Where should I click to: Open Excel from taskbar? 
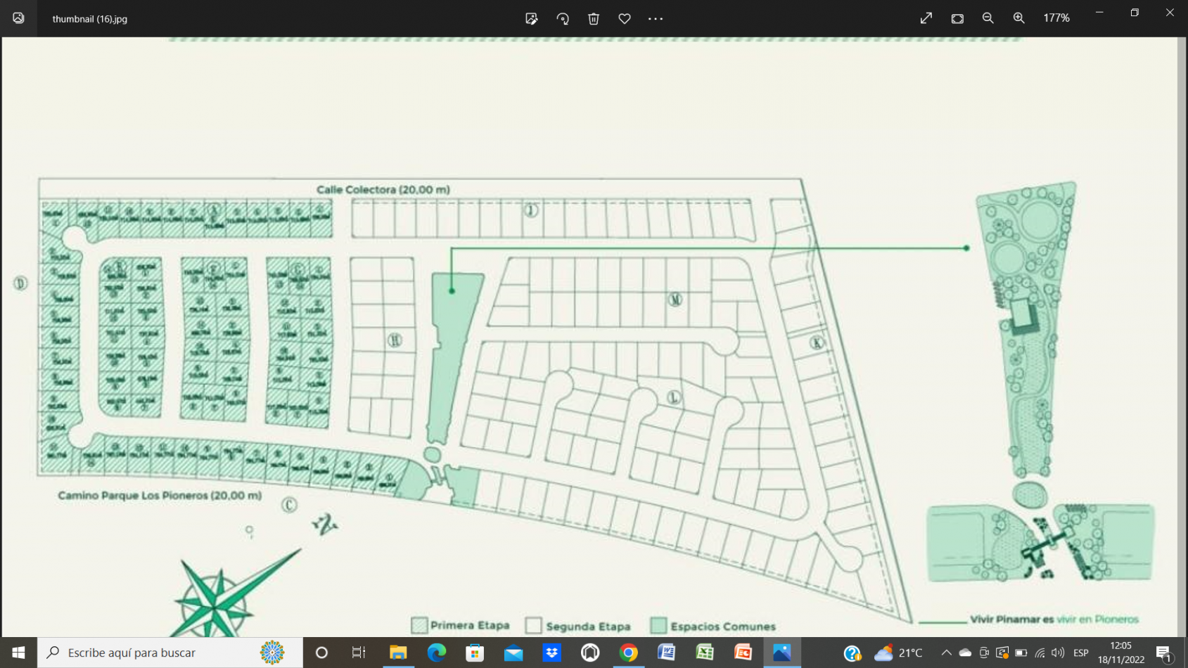(x=705, y=653)
